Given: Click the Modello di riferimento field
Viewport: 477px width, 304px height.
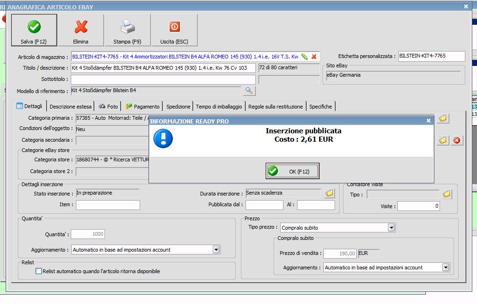Looking at the screenshot, I should click(x=156, y=91).
